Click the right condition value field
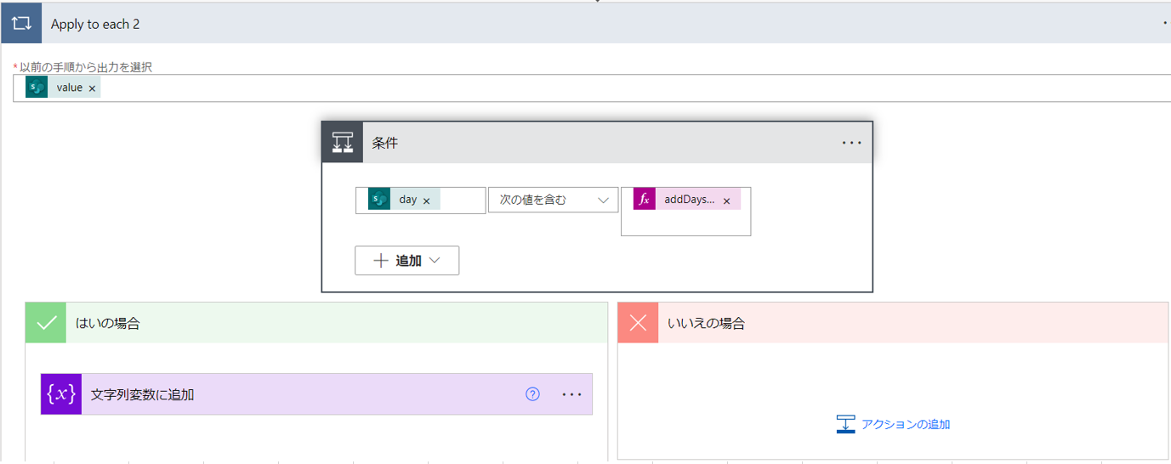1171x464 pixels. [x=685, y=212]
